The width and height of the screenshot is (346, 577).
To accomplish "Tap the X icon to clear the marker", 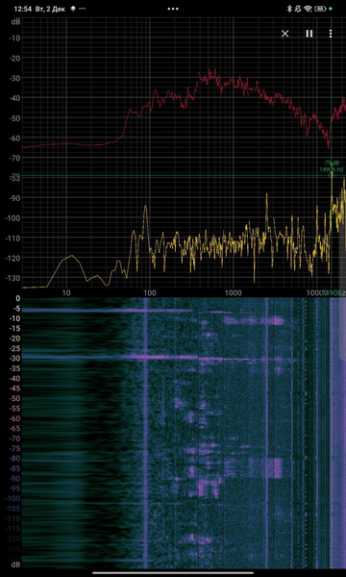I will [x=284, y=34].
